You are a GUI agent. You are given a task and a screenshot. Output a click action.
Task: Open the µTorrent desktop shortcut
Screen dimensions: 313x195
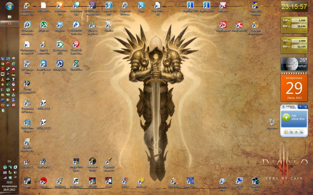(x=43, y=25)
